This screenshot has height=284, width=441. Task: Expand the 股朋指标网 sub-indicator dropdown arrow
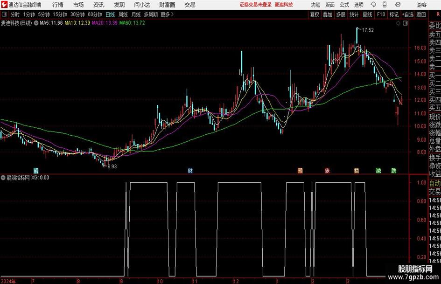click(3, 178)
